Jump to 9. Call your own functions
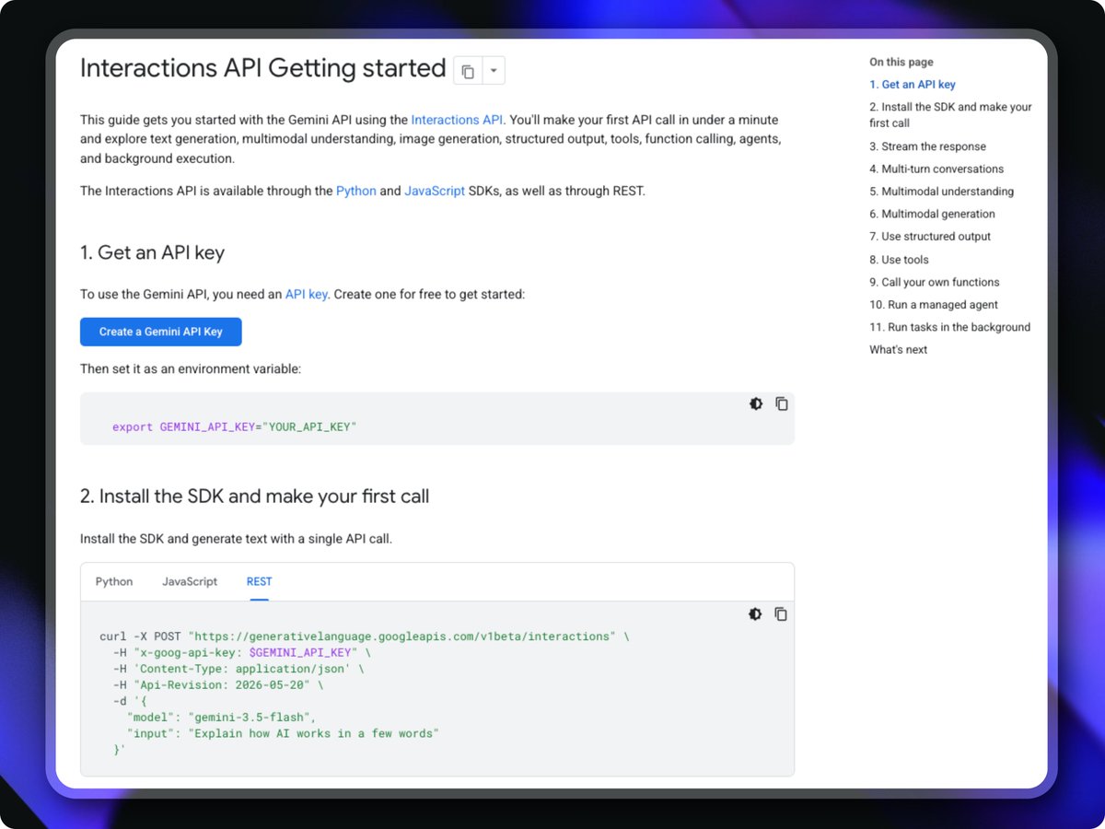Image resolution: width=1105 pixels, height=829 pixels. coord(934,283)
